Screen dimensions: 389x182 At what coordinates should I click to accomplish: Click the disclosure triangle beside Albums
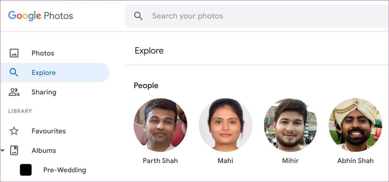(3, 150)
